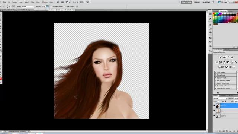
Task: Enable Sample All Layers checkbox
Action: [x=51, y=6]
